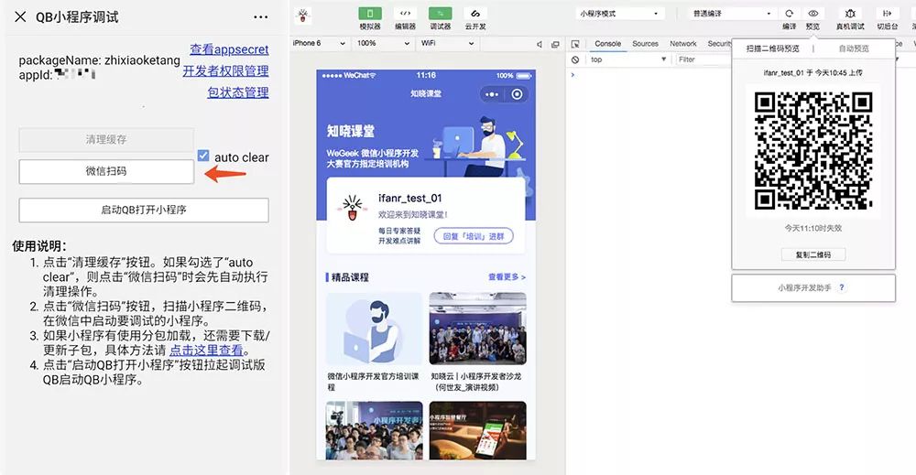916x475 pixels.
Task: Click the preview QR code image
Action: 813,150
